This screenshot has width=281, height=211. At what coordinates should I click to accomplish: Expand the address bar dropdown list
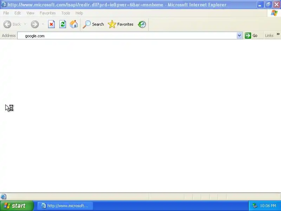(x=239, y=36)
